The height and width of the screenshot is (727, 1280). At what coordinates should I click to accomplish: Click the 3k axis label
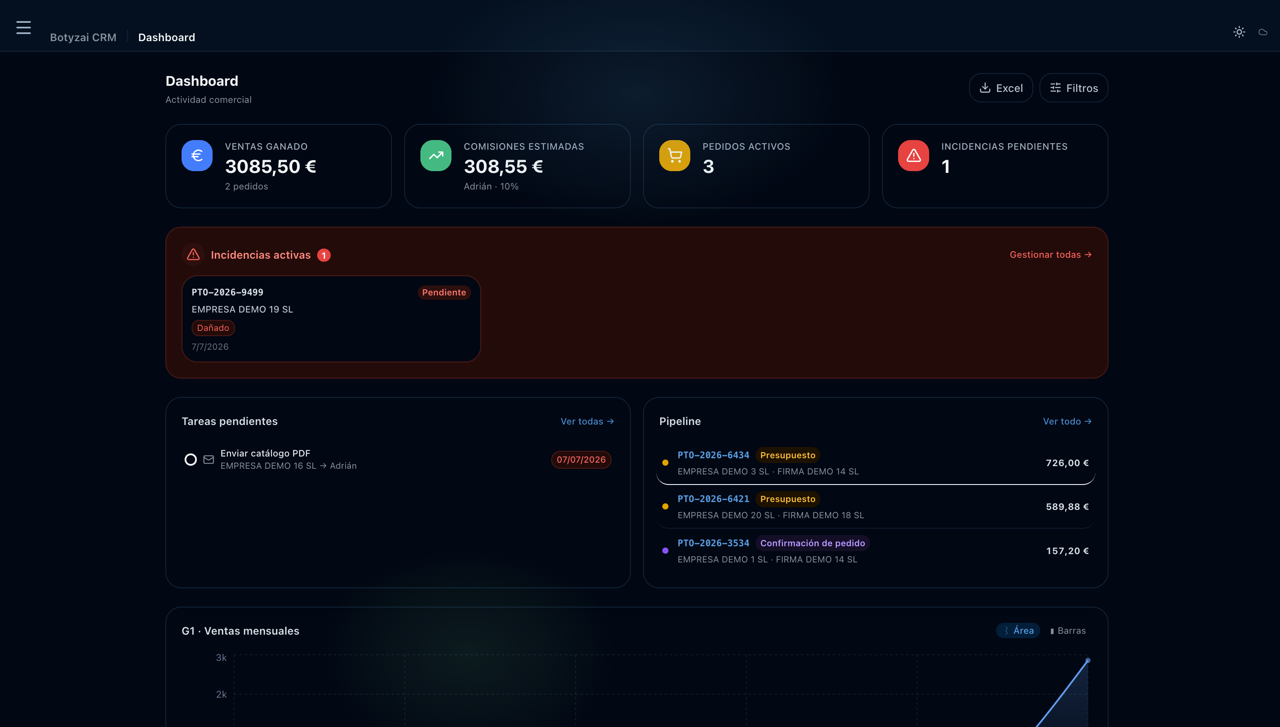[x=221, y=657]
